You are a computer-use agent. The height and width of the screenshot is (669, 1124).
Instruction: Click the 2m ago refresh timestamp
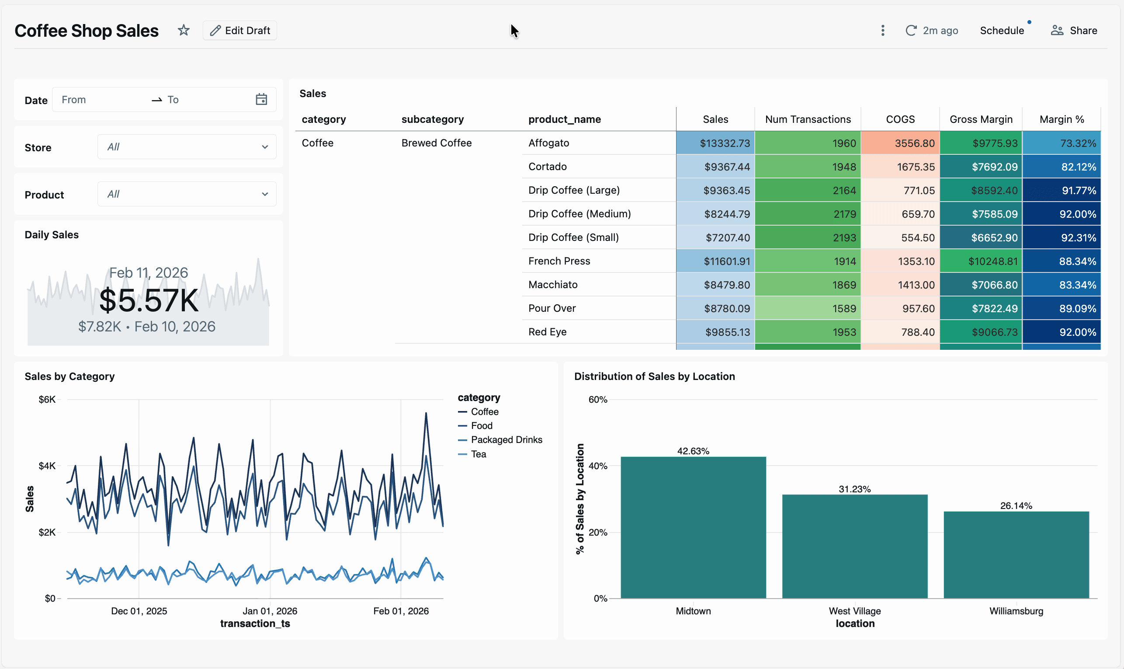click(941, 30)
